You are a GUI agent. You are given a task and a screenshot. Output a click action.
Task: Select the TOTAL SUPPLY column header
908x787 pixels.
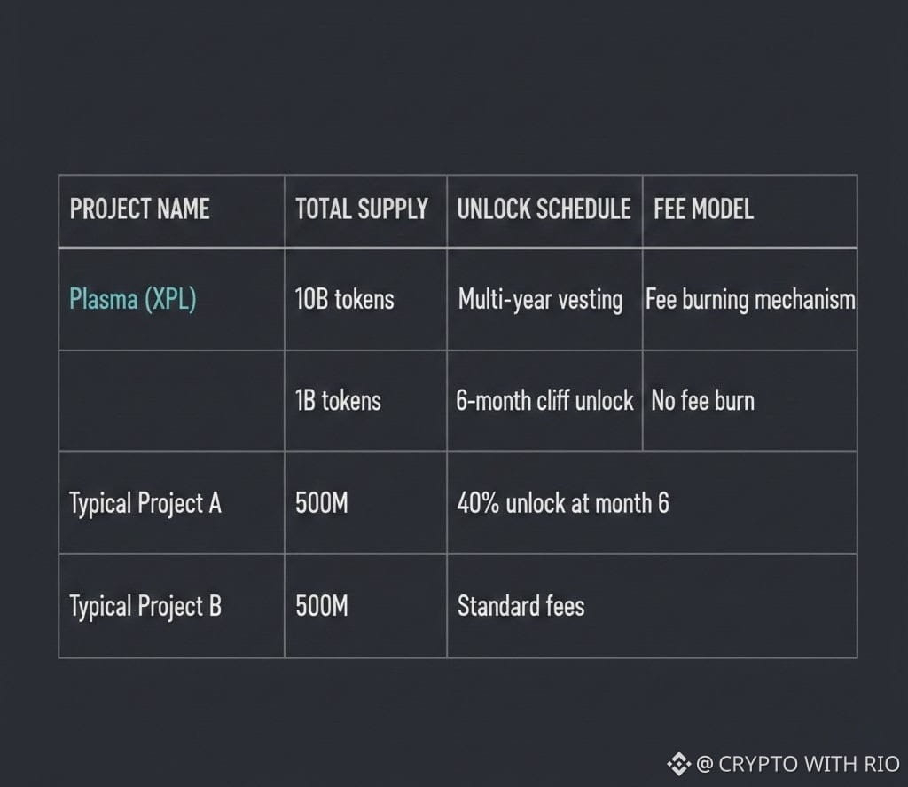(x=362, y=209)
